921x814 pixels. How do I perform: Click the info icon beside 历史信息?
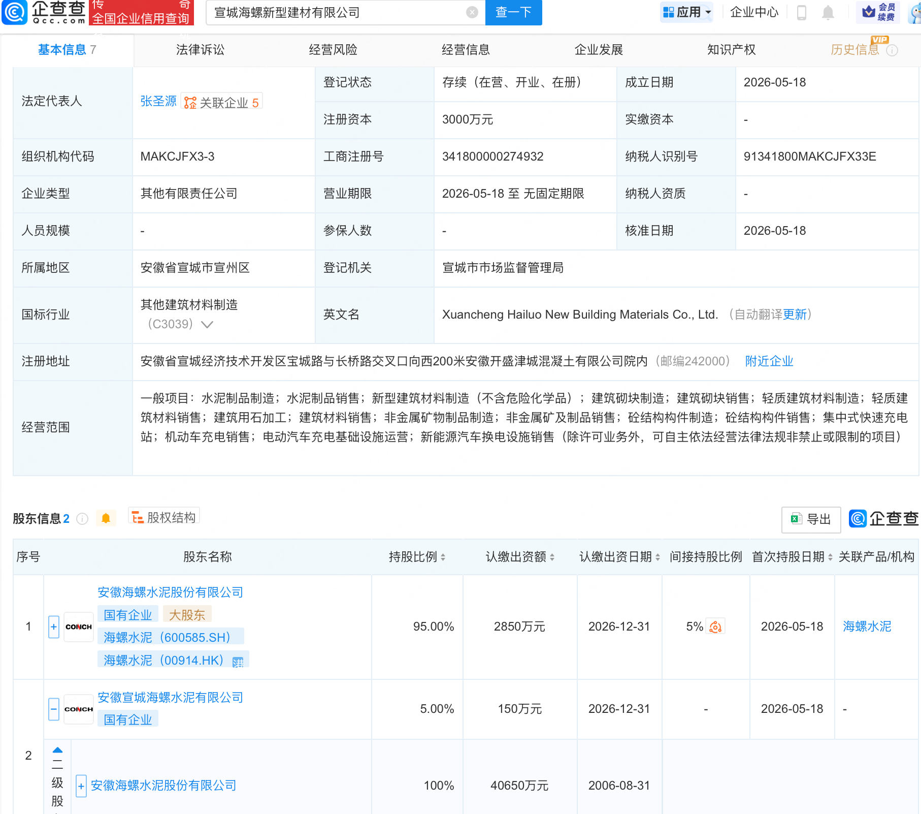892,50
